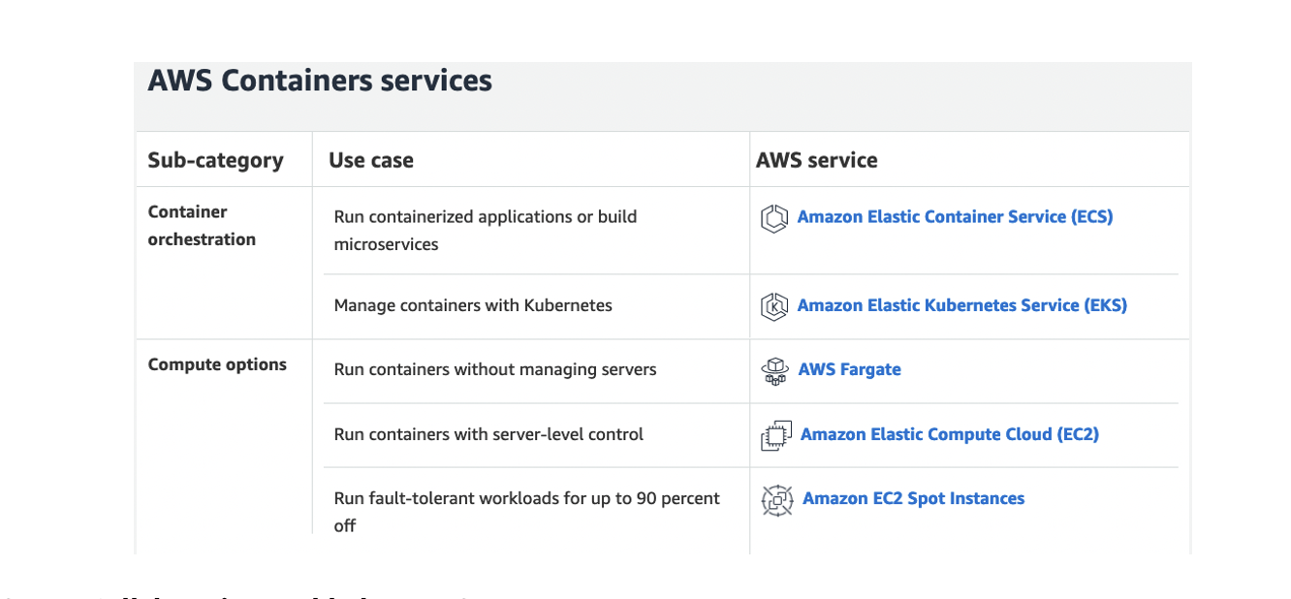The image size is (1291, 599).
Task: Click the Amazon ECS hexagon icon
Action: (773, 218)
